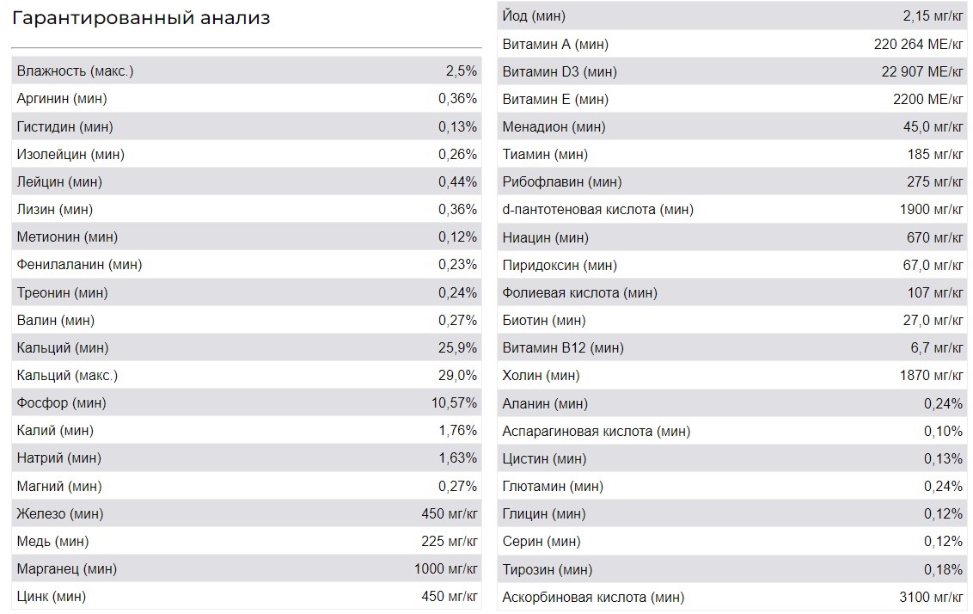The height and width of the screenshot is (614, 973).
Task: Click the 'Аргинин (мин)' row label
Action: tap(62, 99)
